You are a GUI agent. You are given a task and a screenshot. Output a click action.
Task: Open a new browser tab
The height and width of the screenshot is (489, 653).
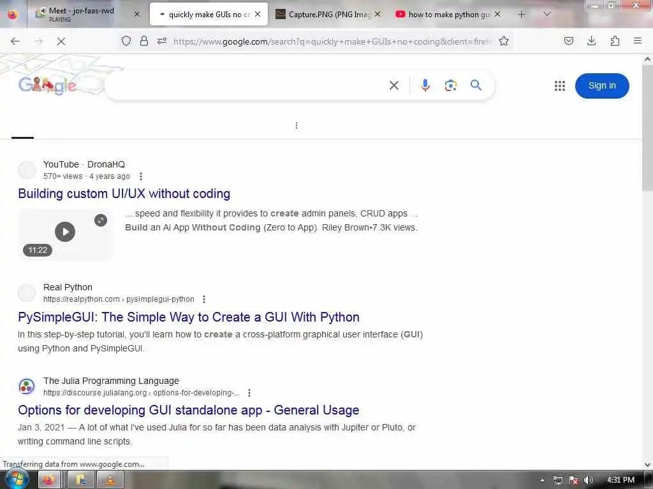(522, 15)
